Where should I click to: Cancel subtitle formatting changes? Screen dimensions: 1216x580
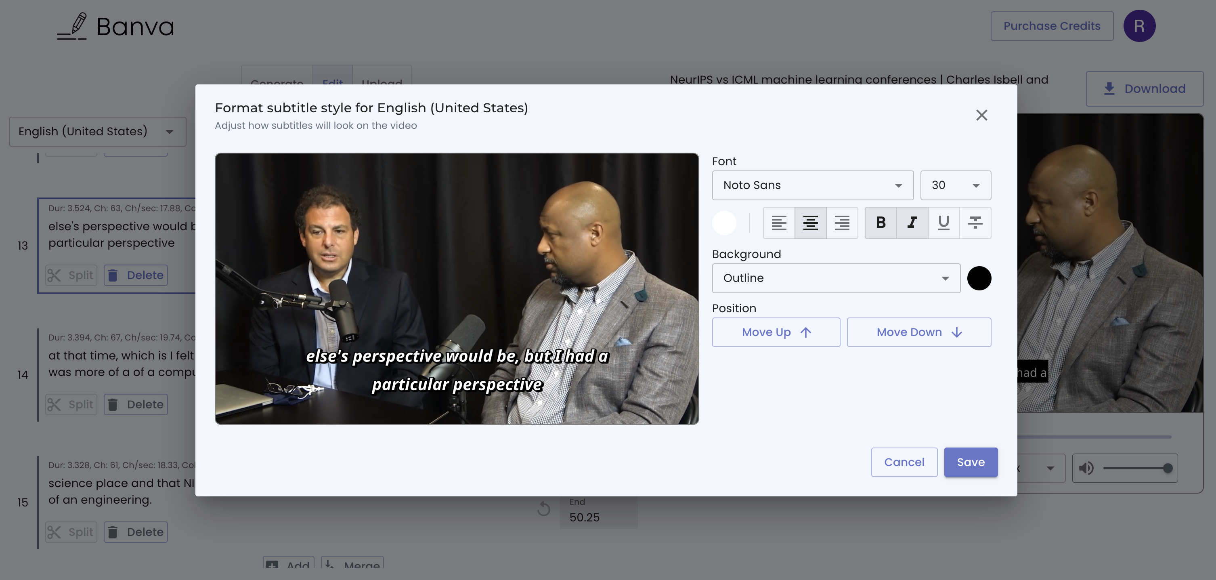coord(904,462)
